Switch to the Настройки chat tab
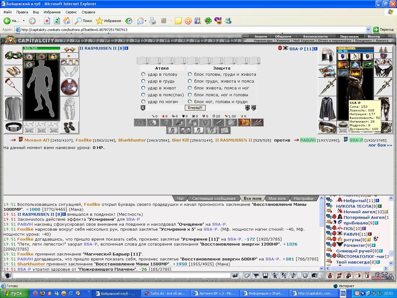 (303, 198)
